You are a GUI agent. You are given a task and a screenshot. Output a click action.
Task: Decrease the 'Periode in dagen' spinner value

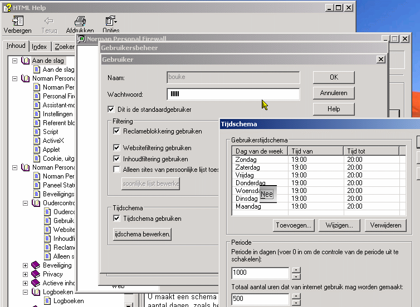click(x=296, y=276)
